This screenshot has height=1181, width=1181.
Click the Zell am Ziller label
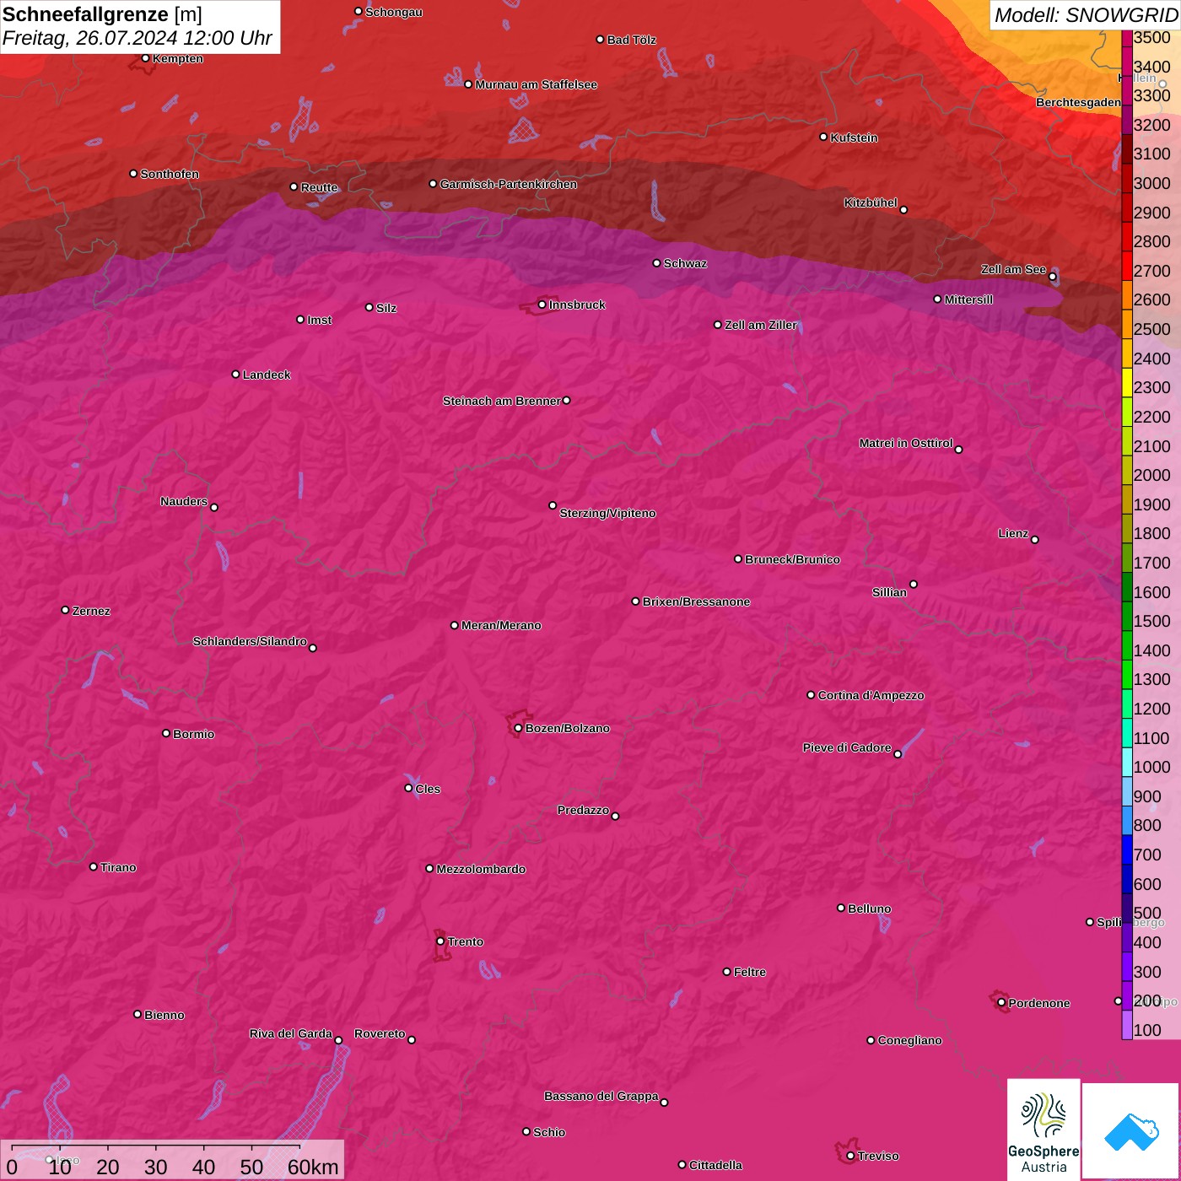point(760,325)
